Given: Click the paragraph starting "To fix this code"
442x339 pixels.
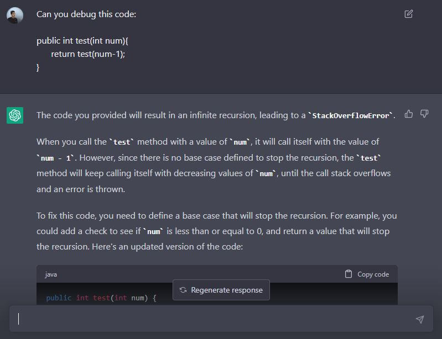Looking at the screenshot, I should pyautogui.click(x=216, y=231).
